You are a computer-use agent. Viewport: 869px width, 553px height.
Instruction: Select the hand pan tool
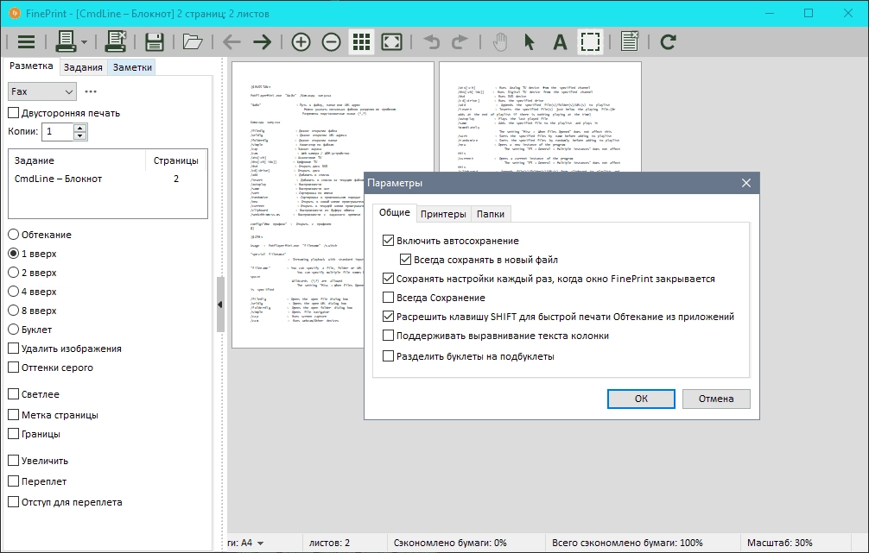click(500, 42)
